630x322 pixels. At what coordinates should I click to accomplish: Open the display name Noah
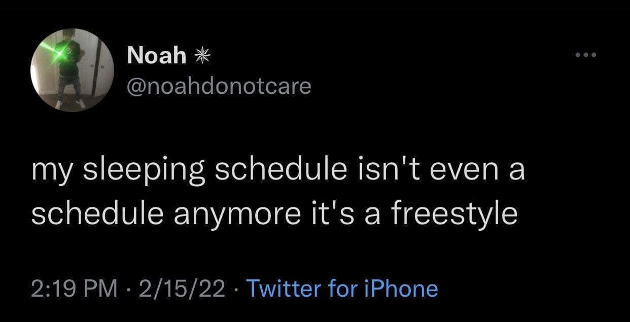tap(157, 55)
